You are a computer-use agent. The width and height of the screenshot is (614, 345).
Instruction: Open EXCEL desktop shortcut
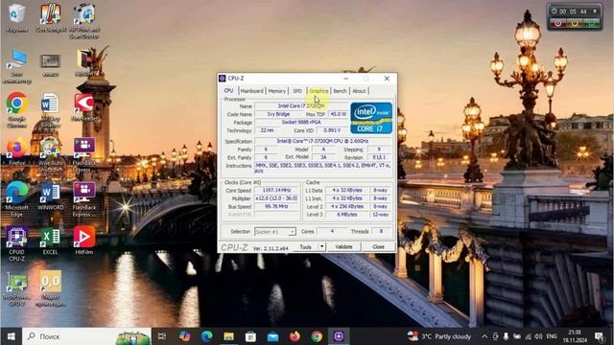pyautogui.click(x=51, y=241)
